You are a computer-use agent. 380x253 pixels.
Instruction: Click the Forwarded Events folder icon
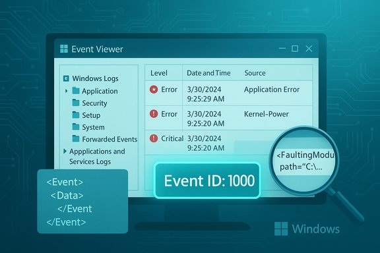tap(76, 139)
